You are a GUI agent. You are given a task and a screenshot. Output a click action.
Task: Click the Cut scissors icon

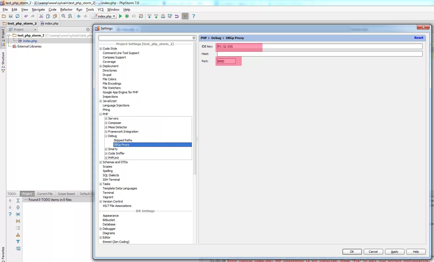point(41,16)
